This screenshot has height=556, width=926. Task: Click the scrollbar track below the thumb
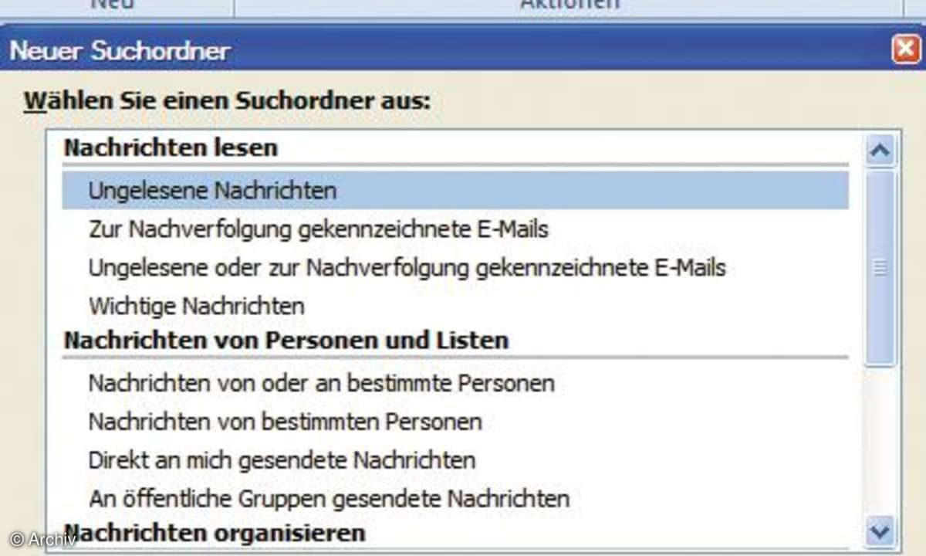tap(880, 440)
